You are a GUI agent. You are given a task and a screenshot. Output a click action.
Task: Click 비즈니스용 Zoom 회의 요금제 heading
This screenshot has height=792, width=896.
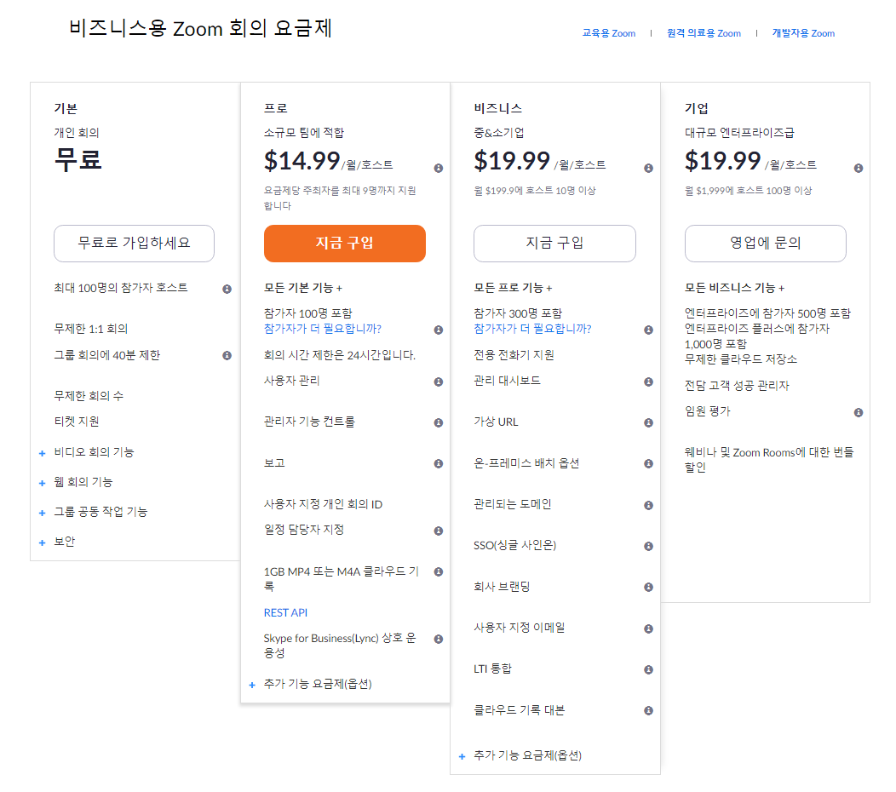(x=200, y=28)
